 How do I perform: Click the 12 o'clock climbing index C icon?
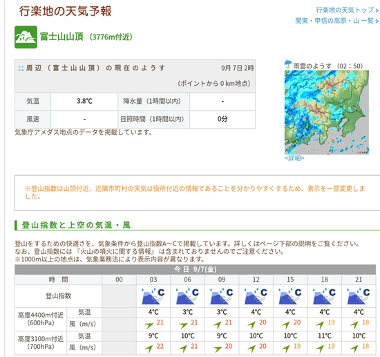click(256, 296)
